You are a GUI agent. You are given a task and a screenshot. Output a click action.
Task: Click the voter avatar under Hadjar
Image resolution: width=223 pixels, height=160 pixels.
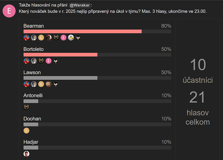[x=27, y=154]
